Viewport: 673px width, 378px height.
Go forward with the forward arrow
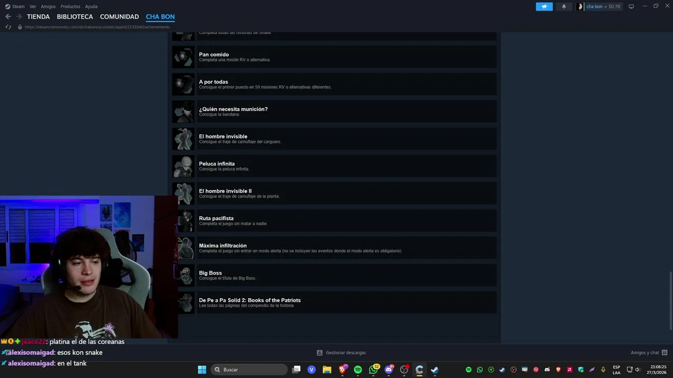tap(19, 17)
